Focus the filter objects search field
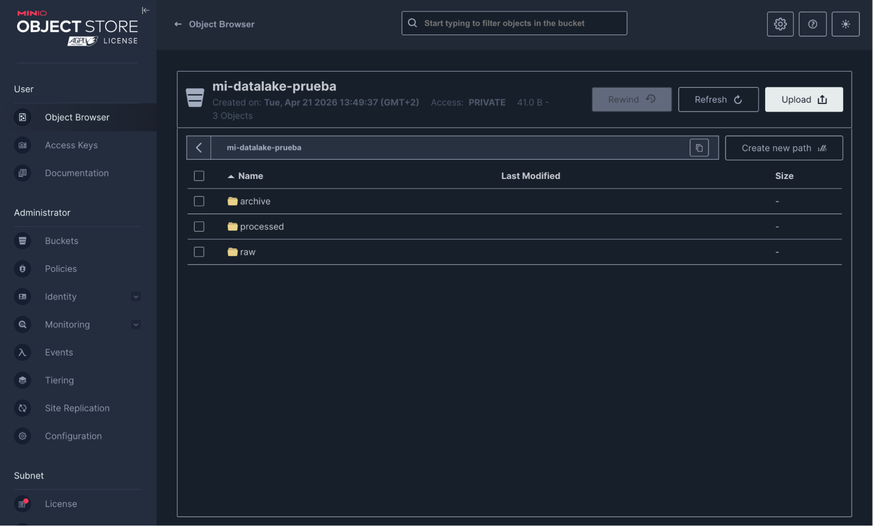This screenshot has width=873, height=526. (x=514, y=23)
